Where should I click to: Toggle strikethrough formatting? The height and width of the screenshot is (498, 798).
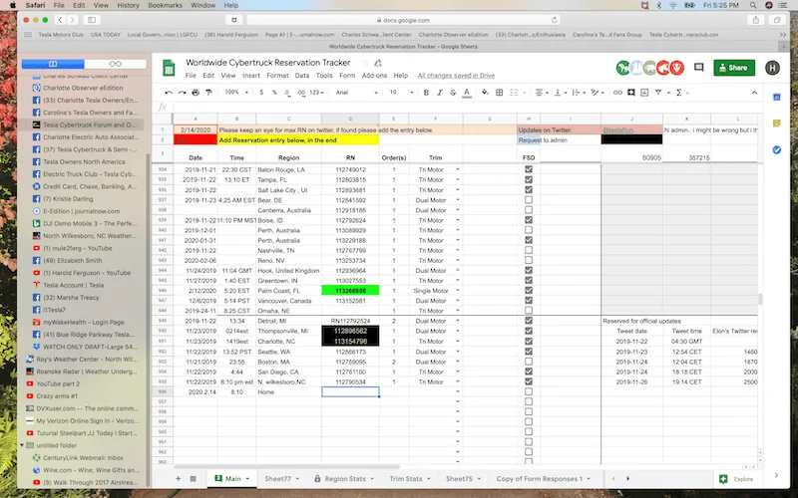453,93
